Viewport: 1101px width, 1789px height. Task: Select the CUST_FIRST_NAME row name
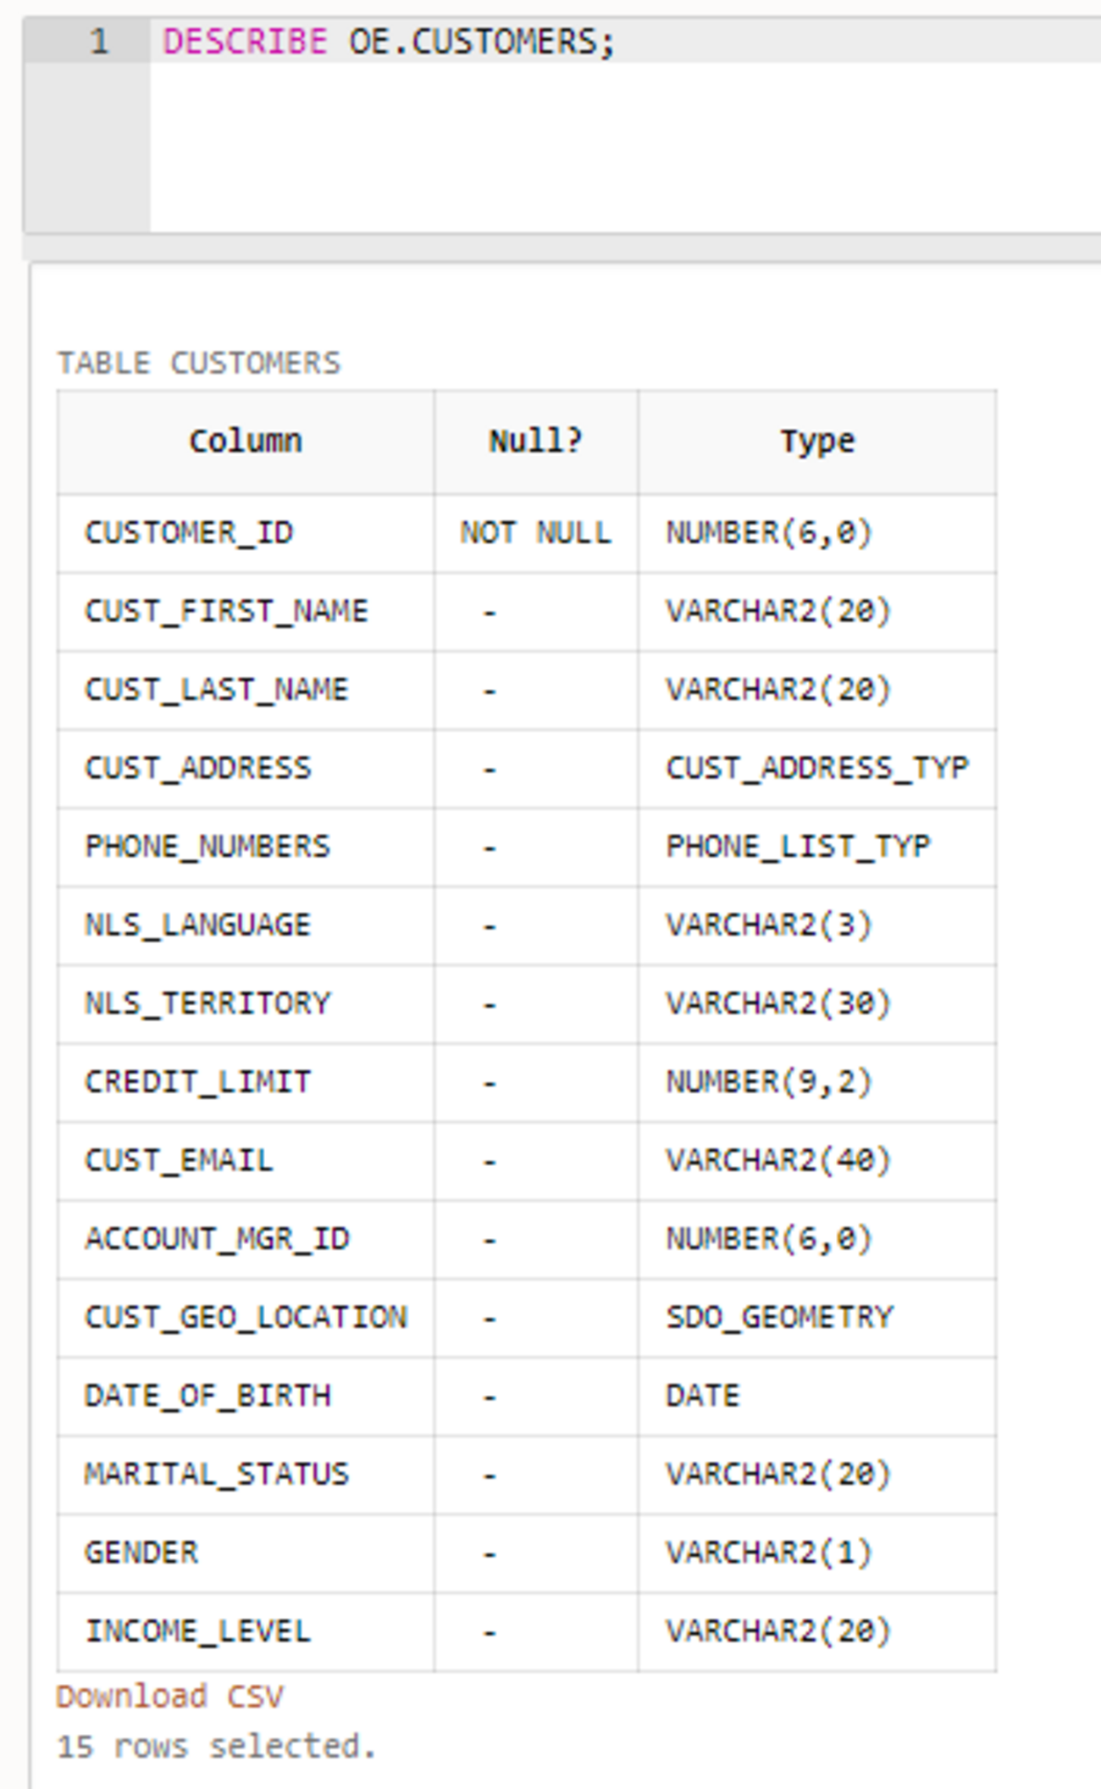point(226,611)
